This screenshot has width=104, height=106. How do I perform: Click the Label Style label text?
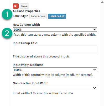(x=20, y=16)
